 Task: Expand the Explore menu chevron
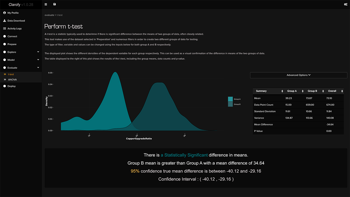[x=38, y=52]
